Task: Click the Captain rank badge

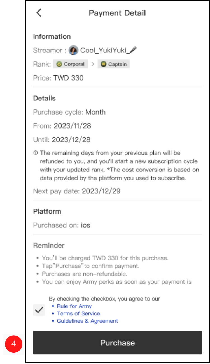Action: coord(114,64)
